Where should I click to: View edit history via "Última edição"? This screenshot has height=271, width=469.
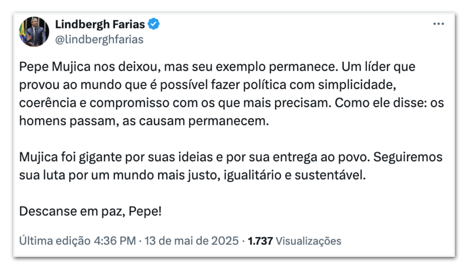pos(55,241)
